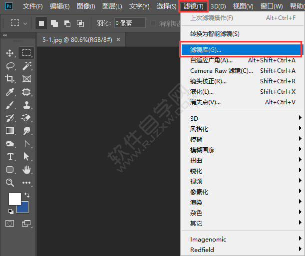Select the Clone Stamp tool
305x256 pixels.
click(x=26, y=105)
